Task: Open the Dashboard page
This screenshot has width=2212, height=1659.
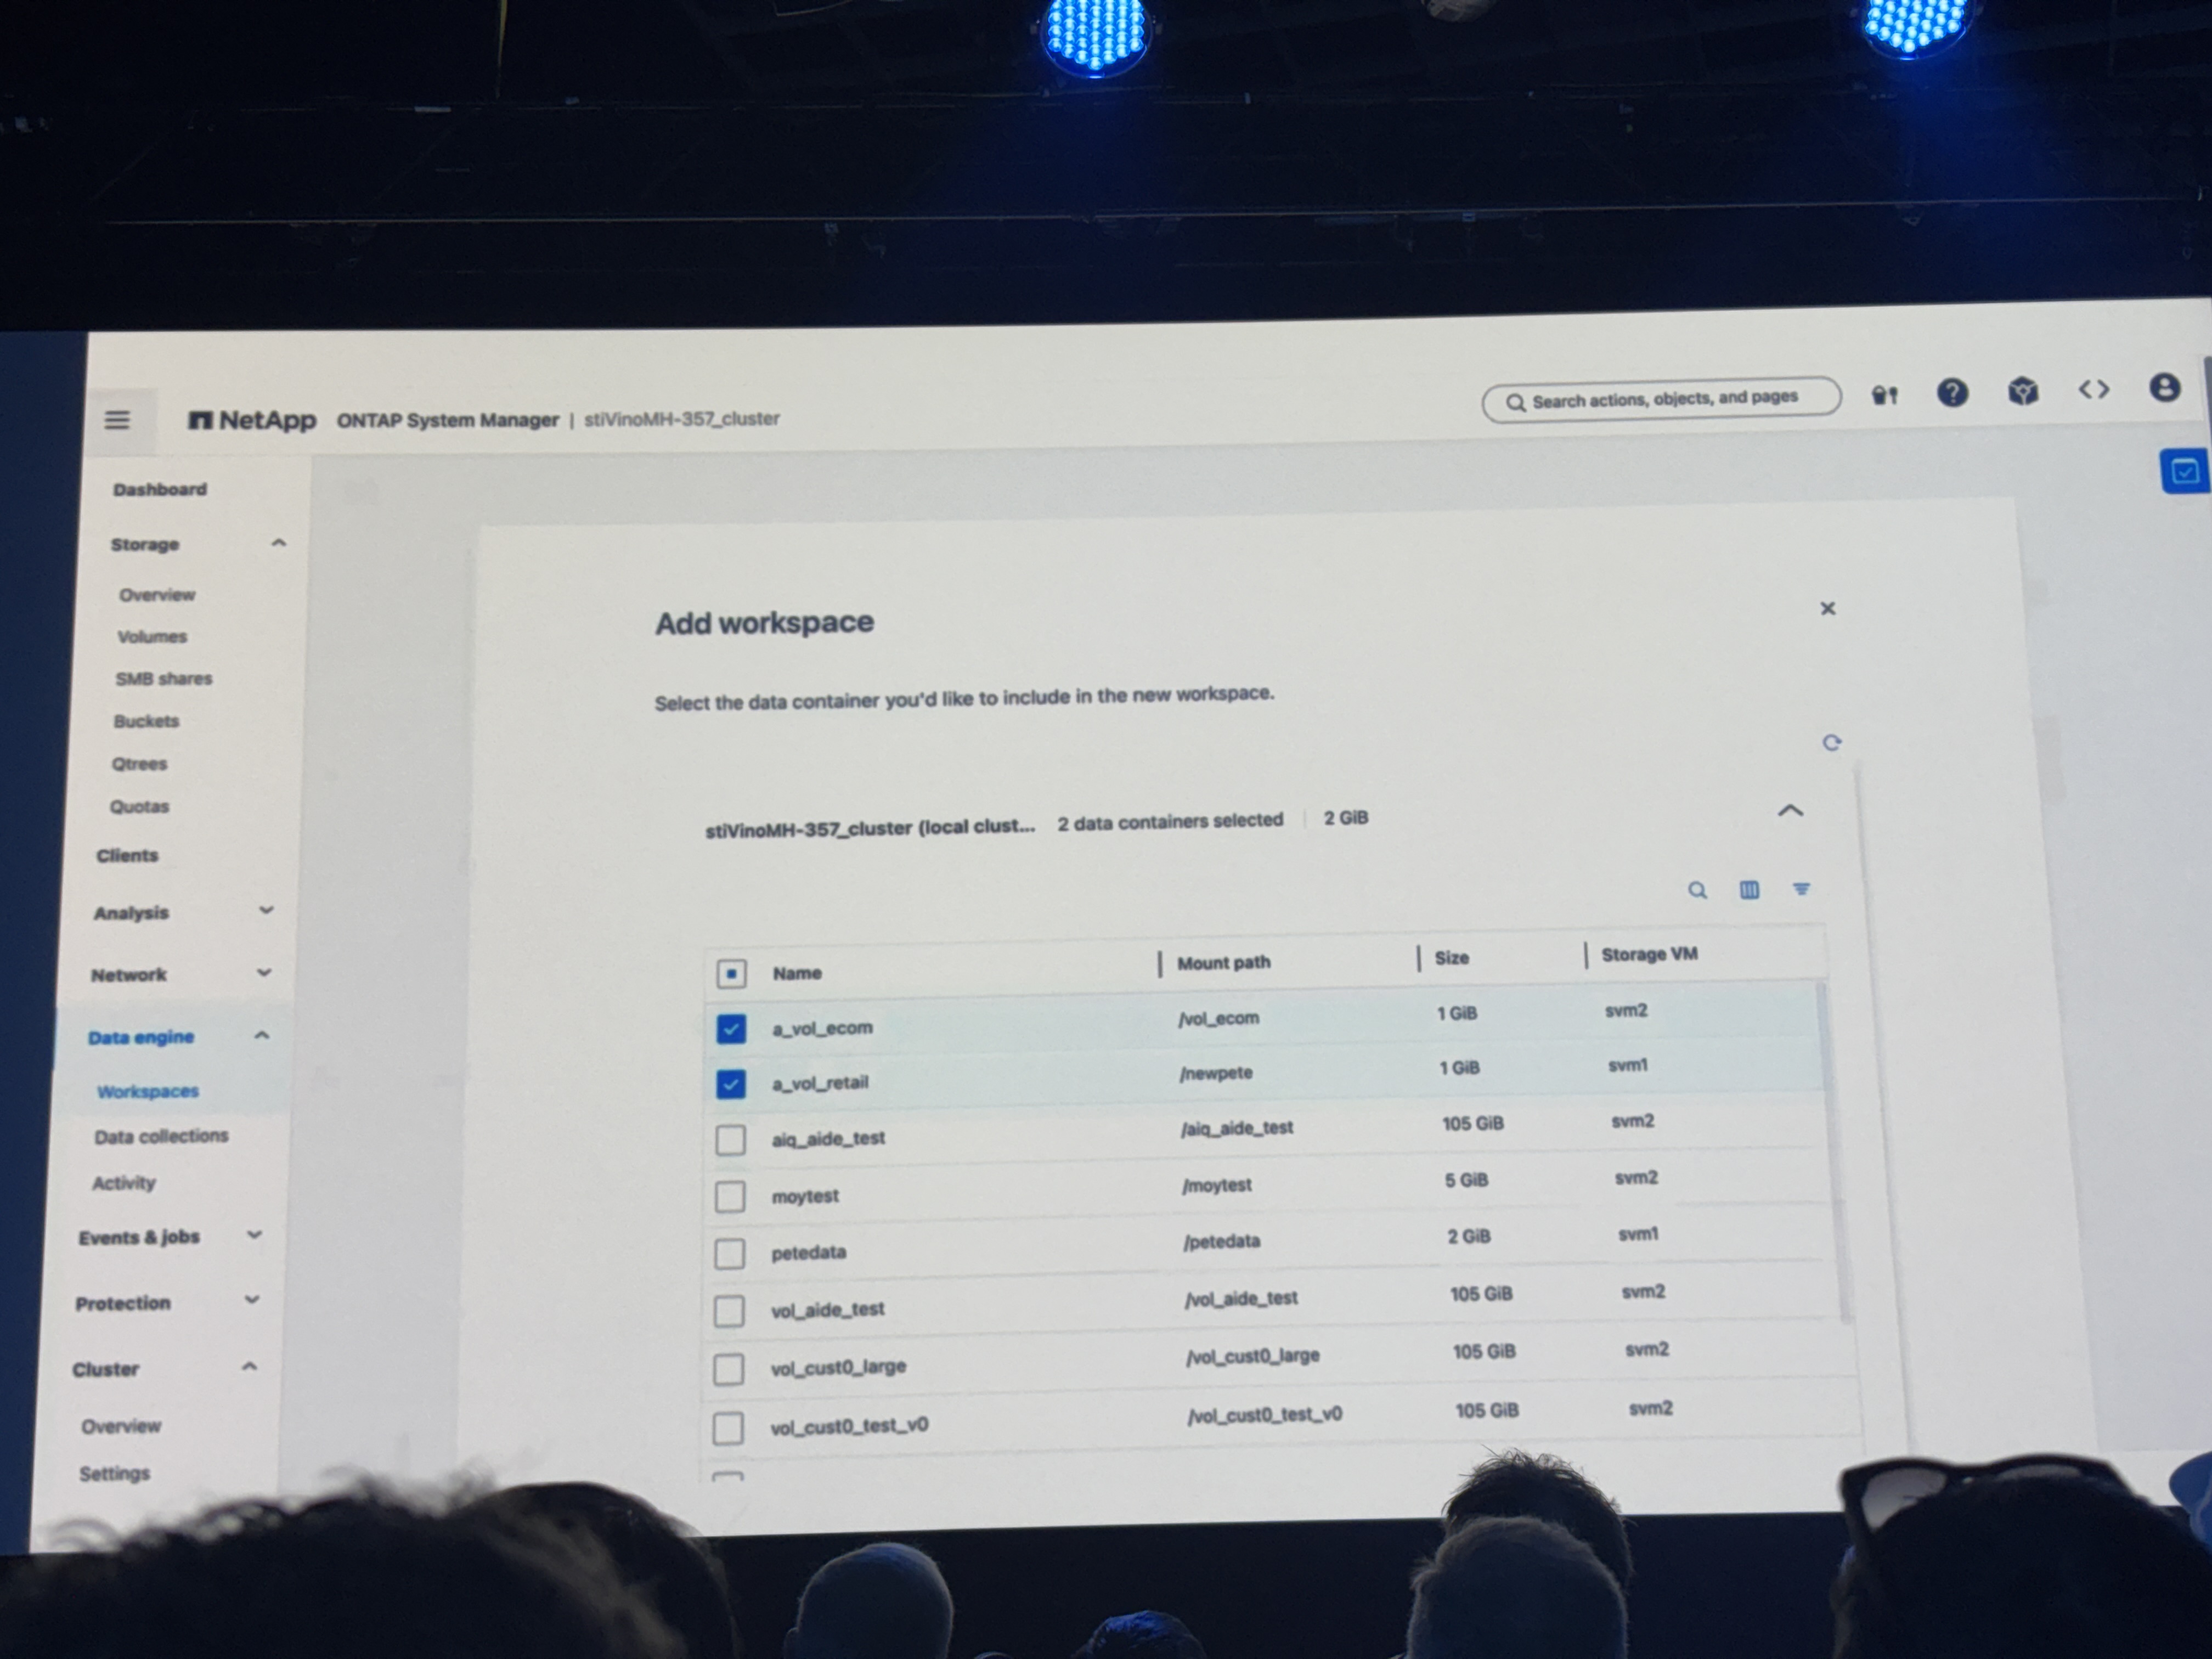Action: tap(160, 489)
